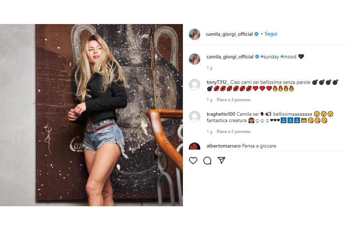Open the comment speech bubble icon
This screenshot has height=231, width=347.
[207, 161]
